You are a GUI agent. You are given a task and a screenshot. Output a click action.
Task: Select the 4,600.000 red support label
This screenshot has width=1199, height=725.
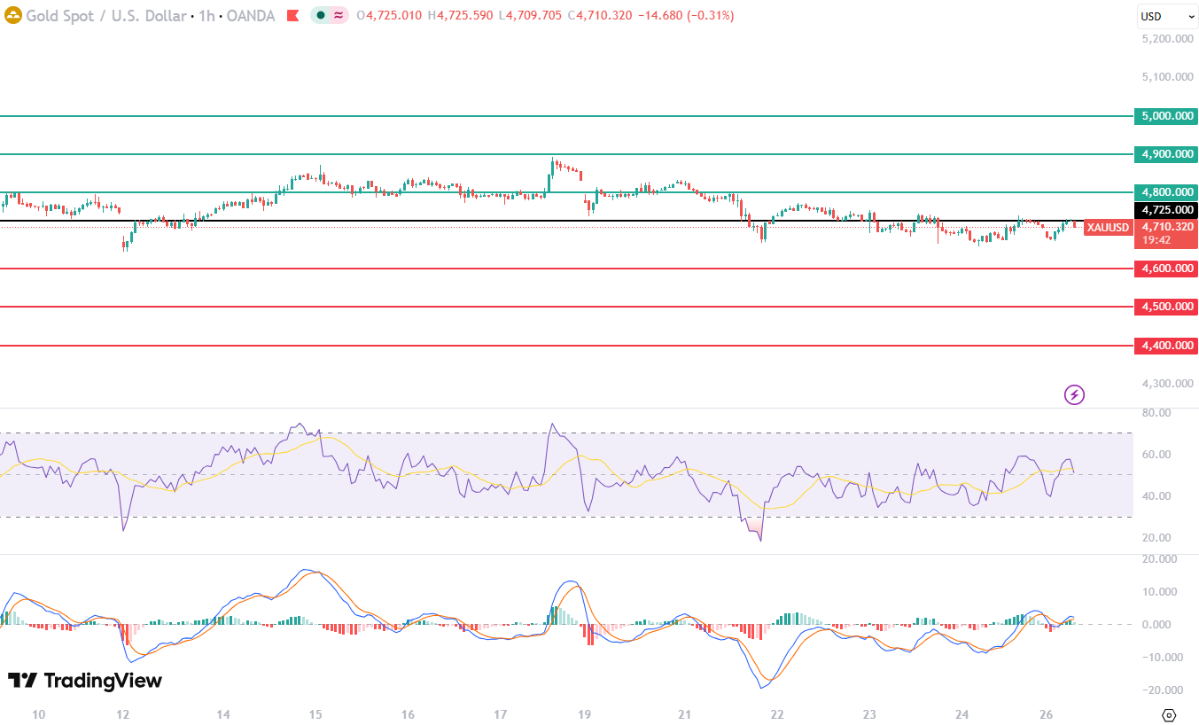1165,269
